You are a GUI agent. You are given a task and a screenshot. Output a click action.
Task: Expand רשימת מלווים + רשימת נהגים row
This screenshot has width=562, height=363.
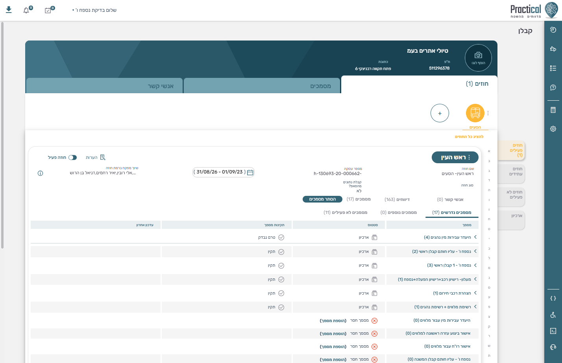point(475,307)
